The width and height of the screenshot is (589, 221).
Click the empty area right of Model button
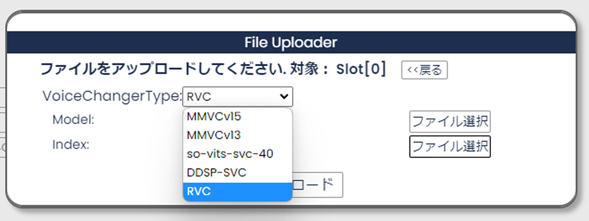pos(530,122)
